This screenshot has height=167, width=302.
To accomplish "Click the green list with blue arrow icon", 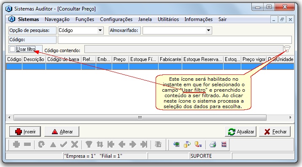I will tap(176, 144).
